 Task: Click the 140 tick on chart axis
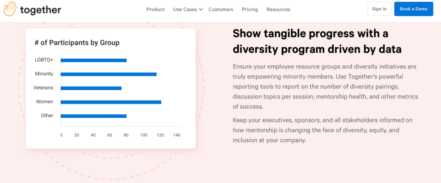[x=177, y=135]
